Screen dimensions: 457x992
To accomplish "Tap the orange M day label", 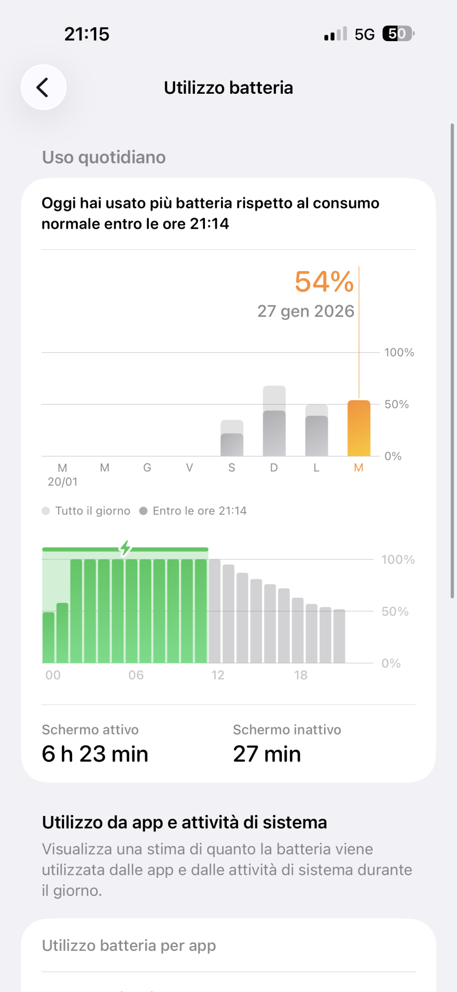I will point(359,468).
